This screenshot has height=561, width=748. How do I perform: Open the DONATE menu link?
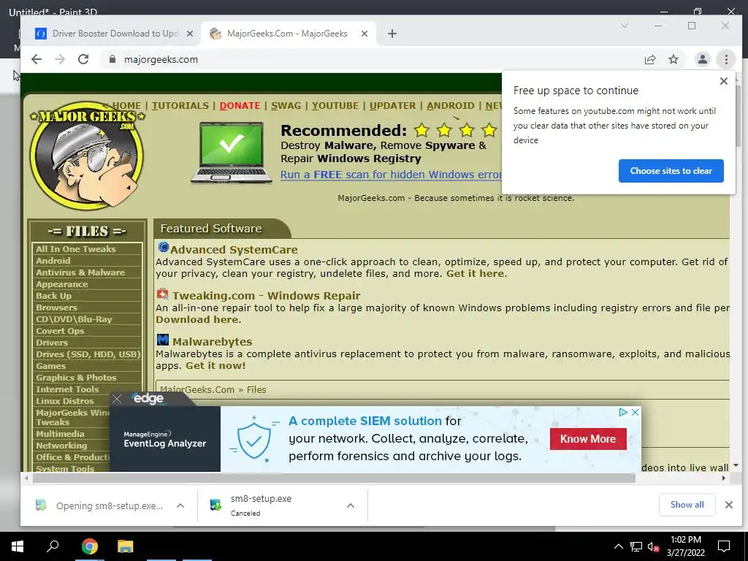pyautogui.click(x=240, y=105)
